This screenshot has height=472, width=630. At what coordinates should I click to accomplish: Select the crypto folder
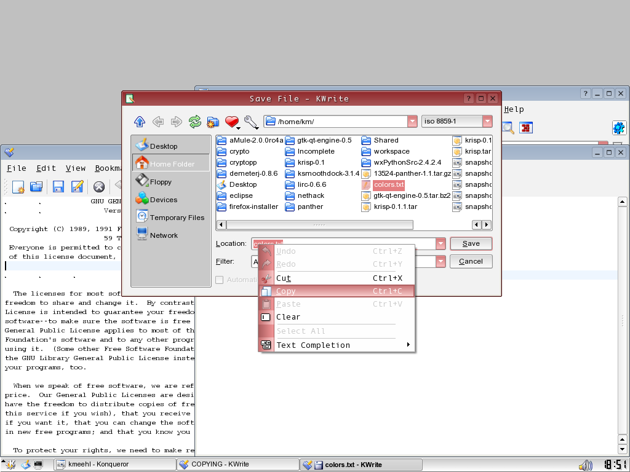point(233,151)
